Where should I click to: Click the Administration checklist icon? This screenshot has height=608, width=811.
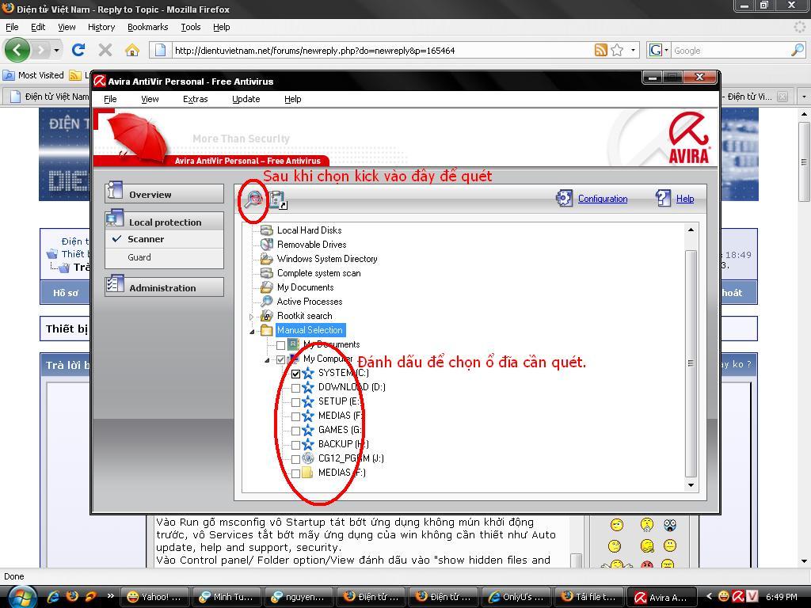[115, 284]
